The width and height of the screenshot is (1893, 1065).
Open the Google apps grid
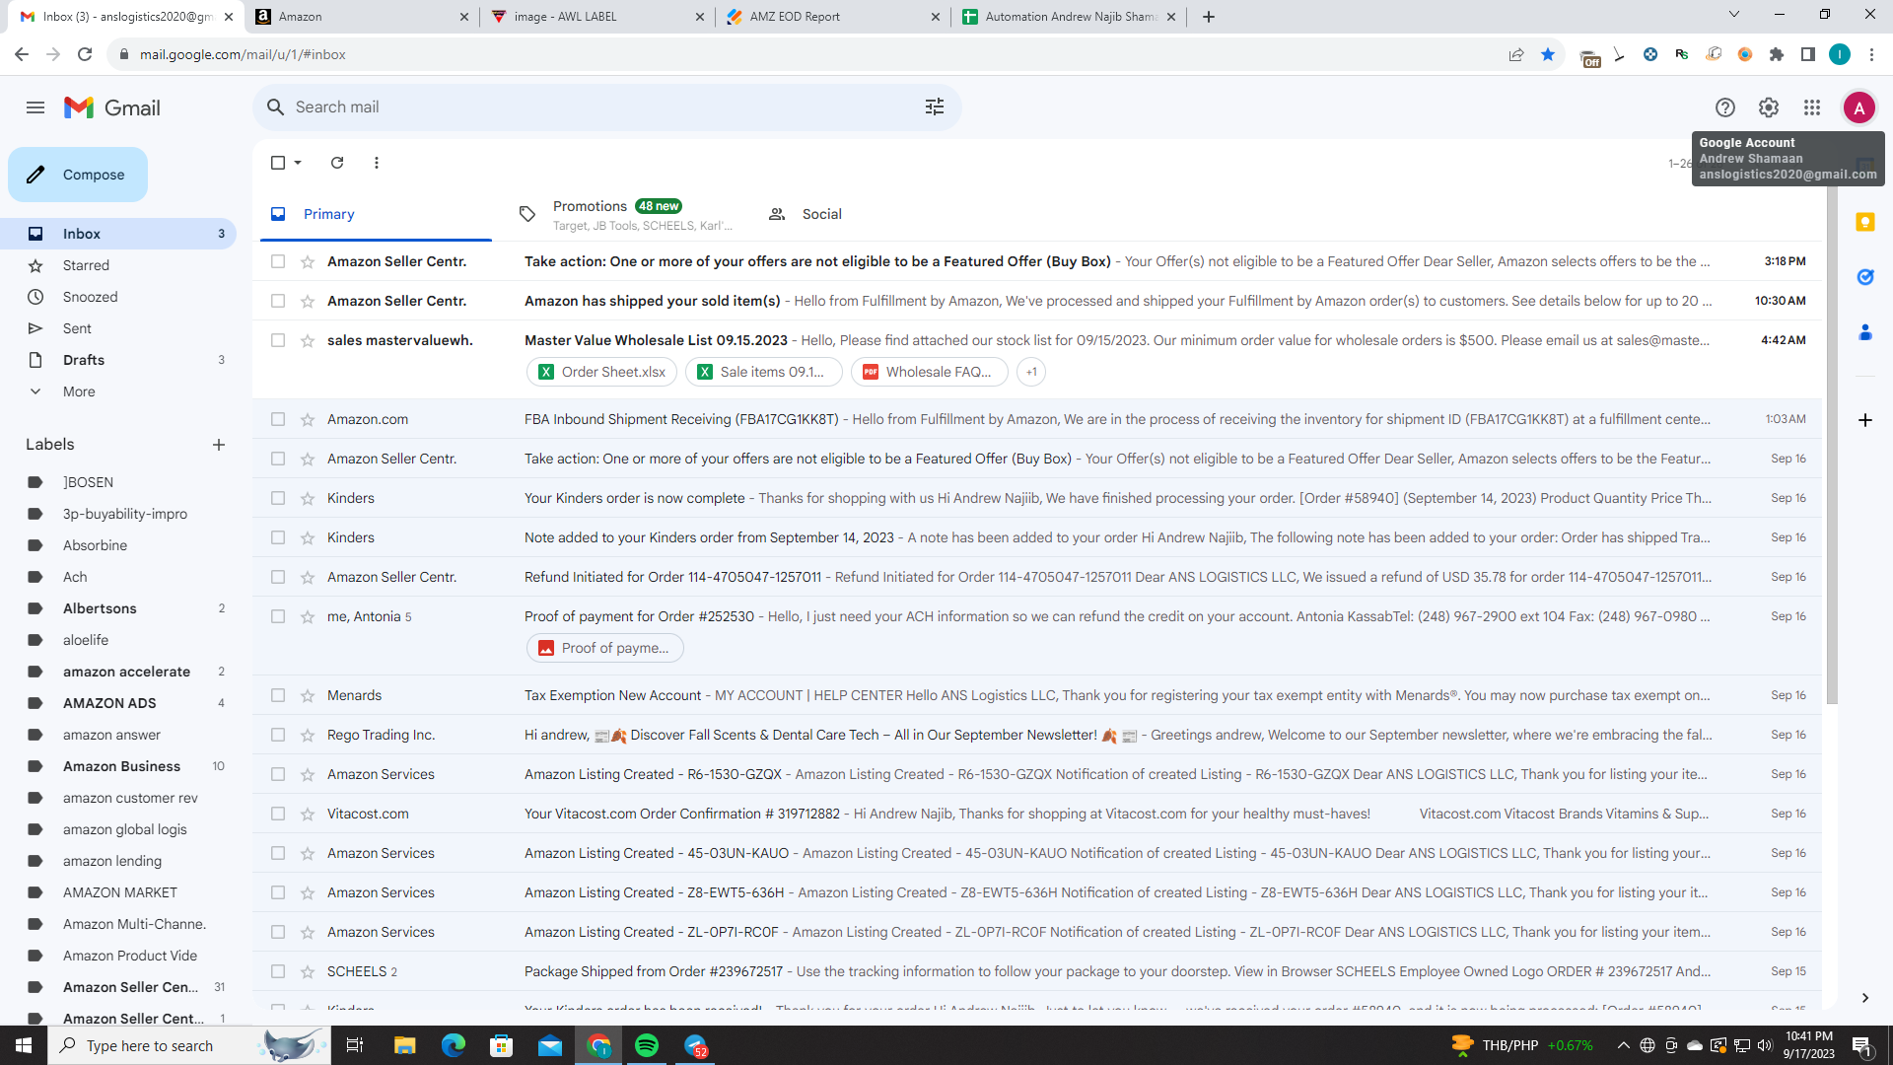pos(1812,107)
